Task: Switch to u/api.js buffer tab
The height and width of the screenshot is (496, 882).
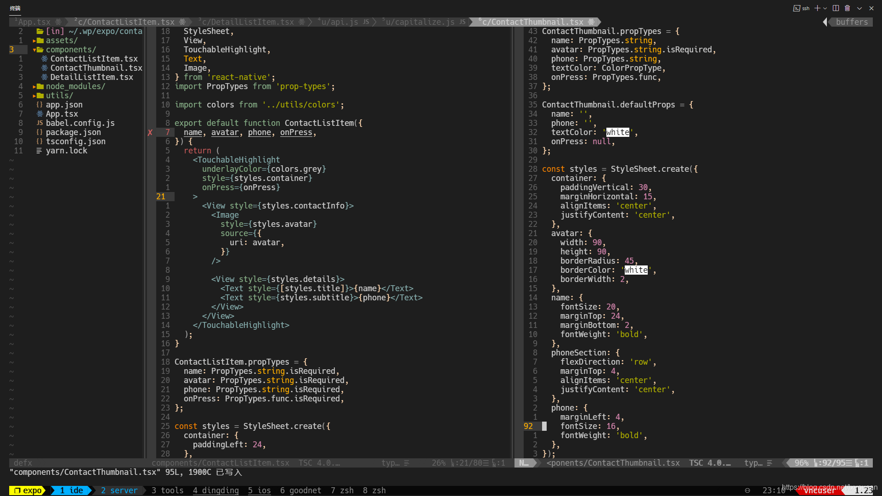Action: [x=339, y=22]
